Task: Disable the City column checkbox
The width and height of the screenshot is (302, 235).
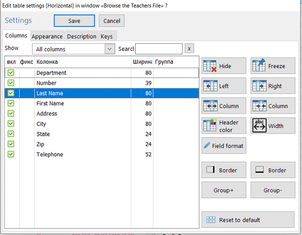Action: (x=11, y=124)
